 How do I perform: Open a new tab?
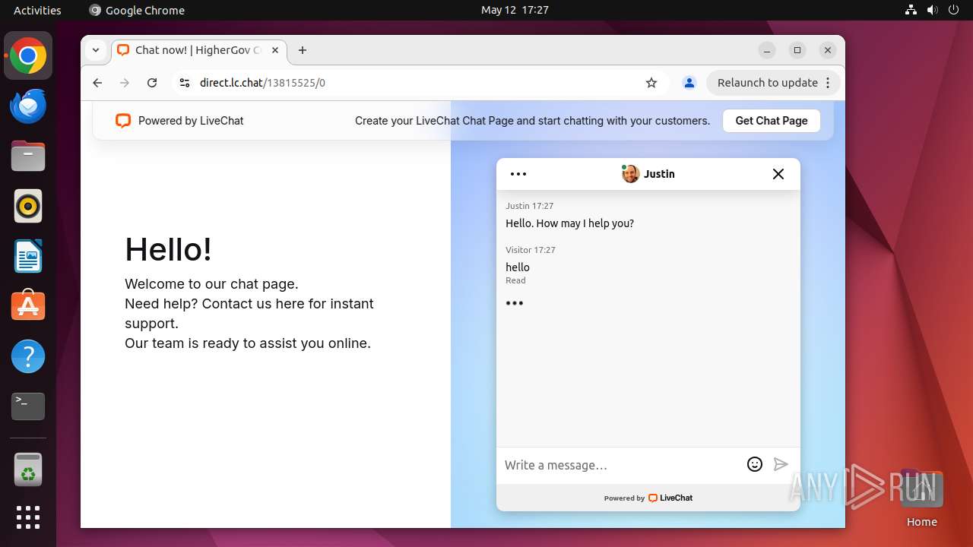[303, 50]
